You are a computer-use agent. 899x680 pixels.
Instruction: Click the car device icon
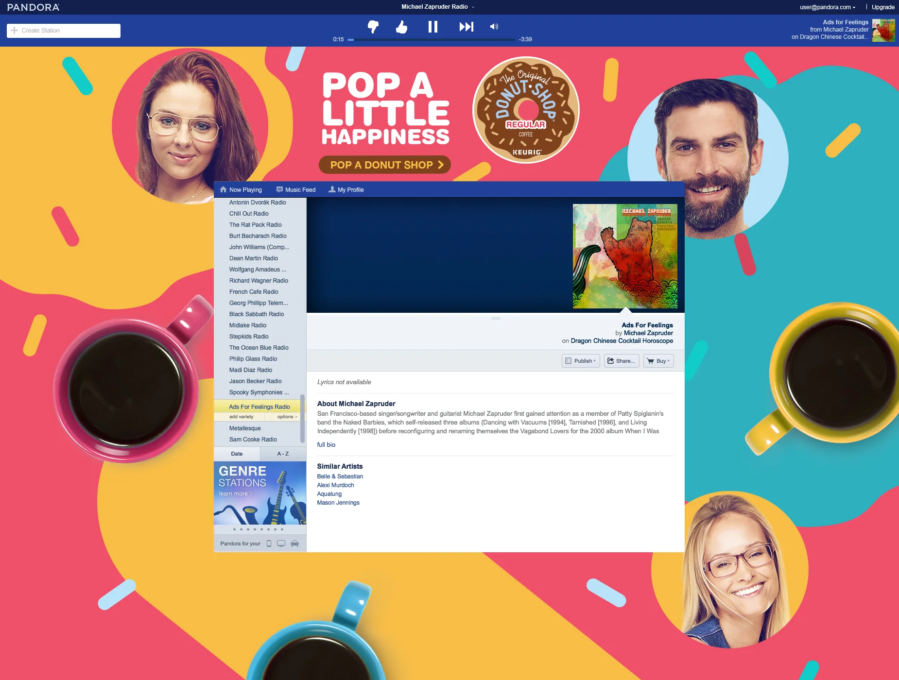click(x=294, y=544)
